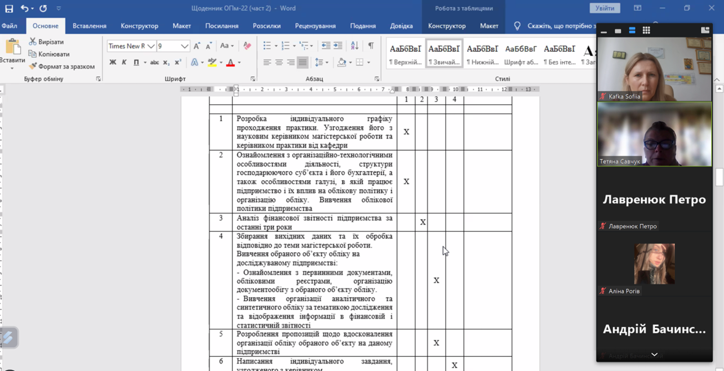Apply the bulleted list icon
Screen dimensions: 724x371
point(267,46)
